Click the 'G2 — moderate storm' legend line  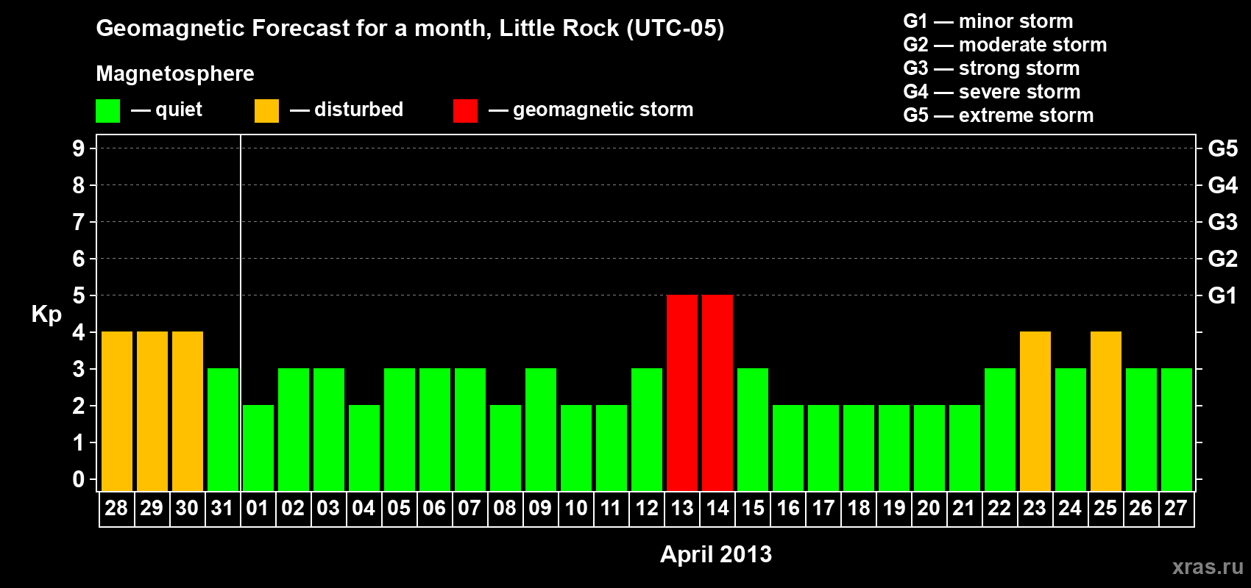point(1005,45)
